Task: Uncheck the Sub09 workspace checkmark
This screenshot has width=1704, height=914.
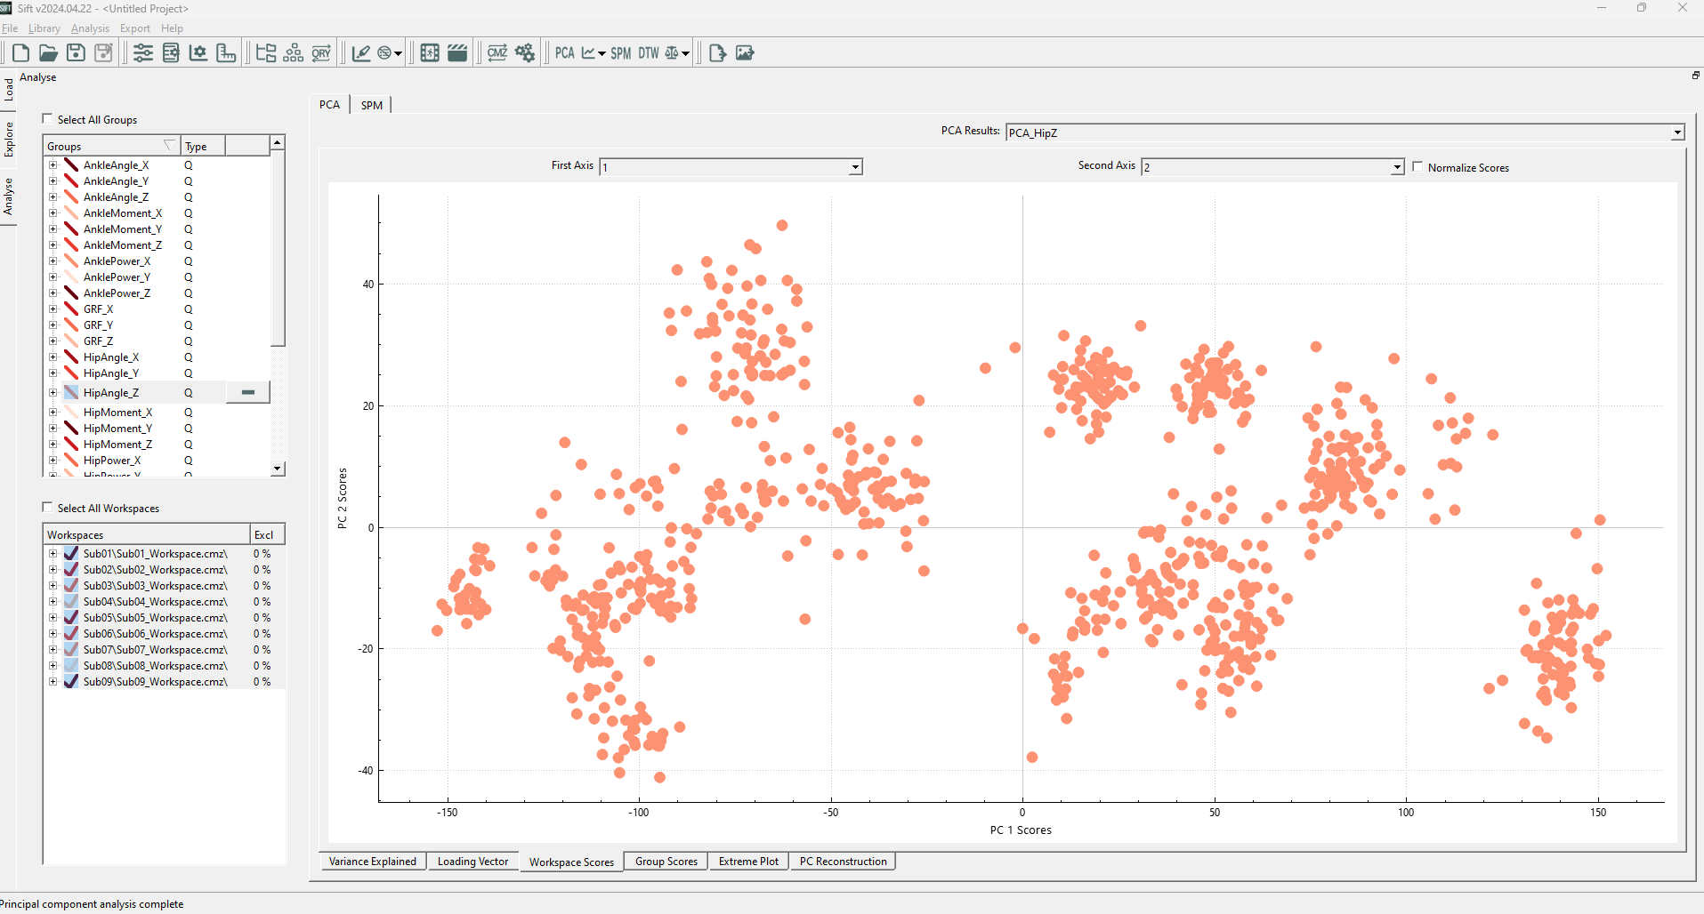Action: (71, 682)
